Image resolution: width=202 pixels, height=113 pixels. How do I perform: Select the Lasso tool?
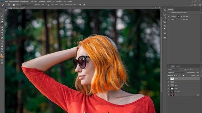2,16
